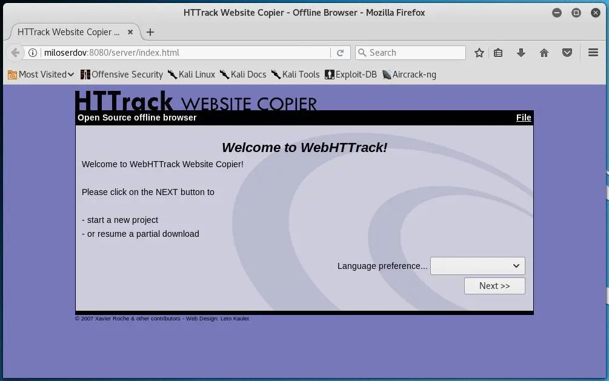Show bookmarks list icon
Viewport: 609px width, 381px height.
click(498, 53)
